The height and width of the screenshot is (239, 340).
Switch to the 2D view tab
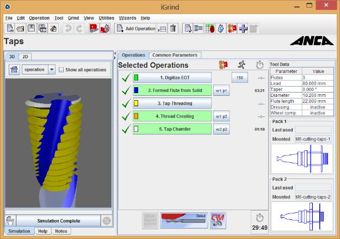(25, 57)
